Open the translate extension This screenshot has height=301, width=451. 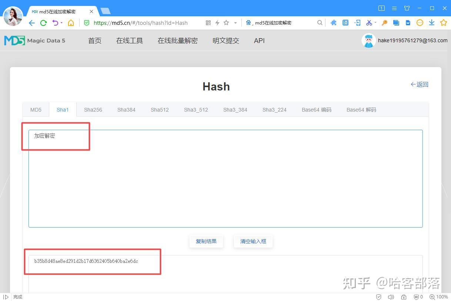345,23
